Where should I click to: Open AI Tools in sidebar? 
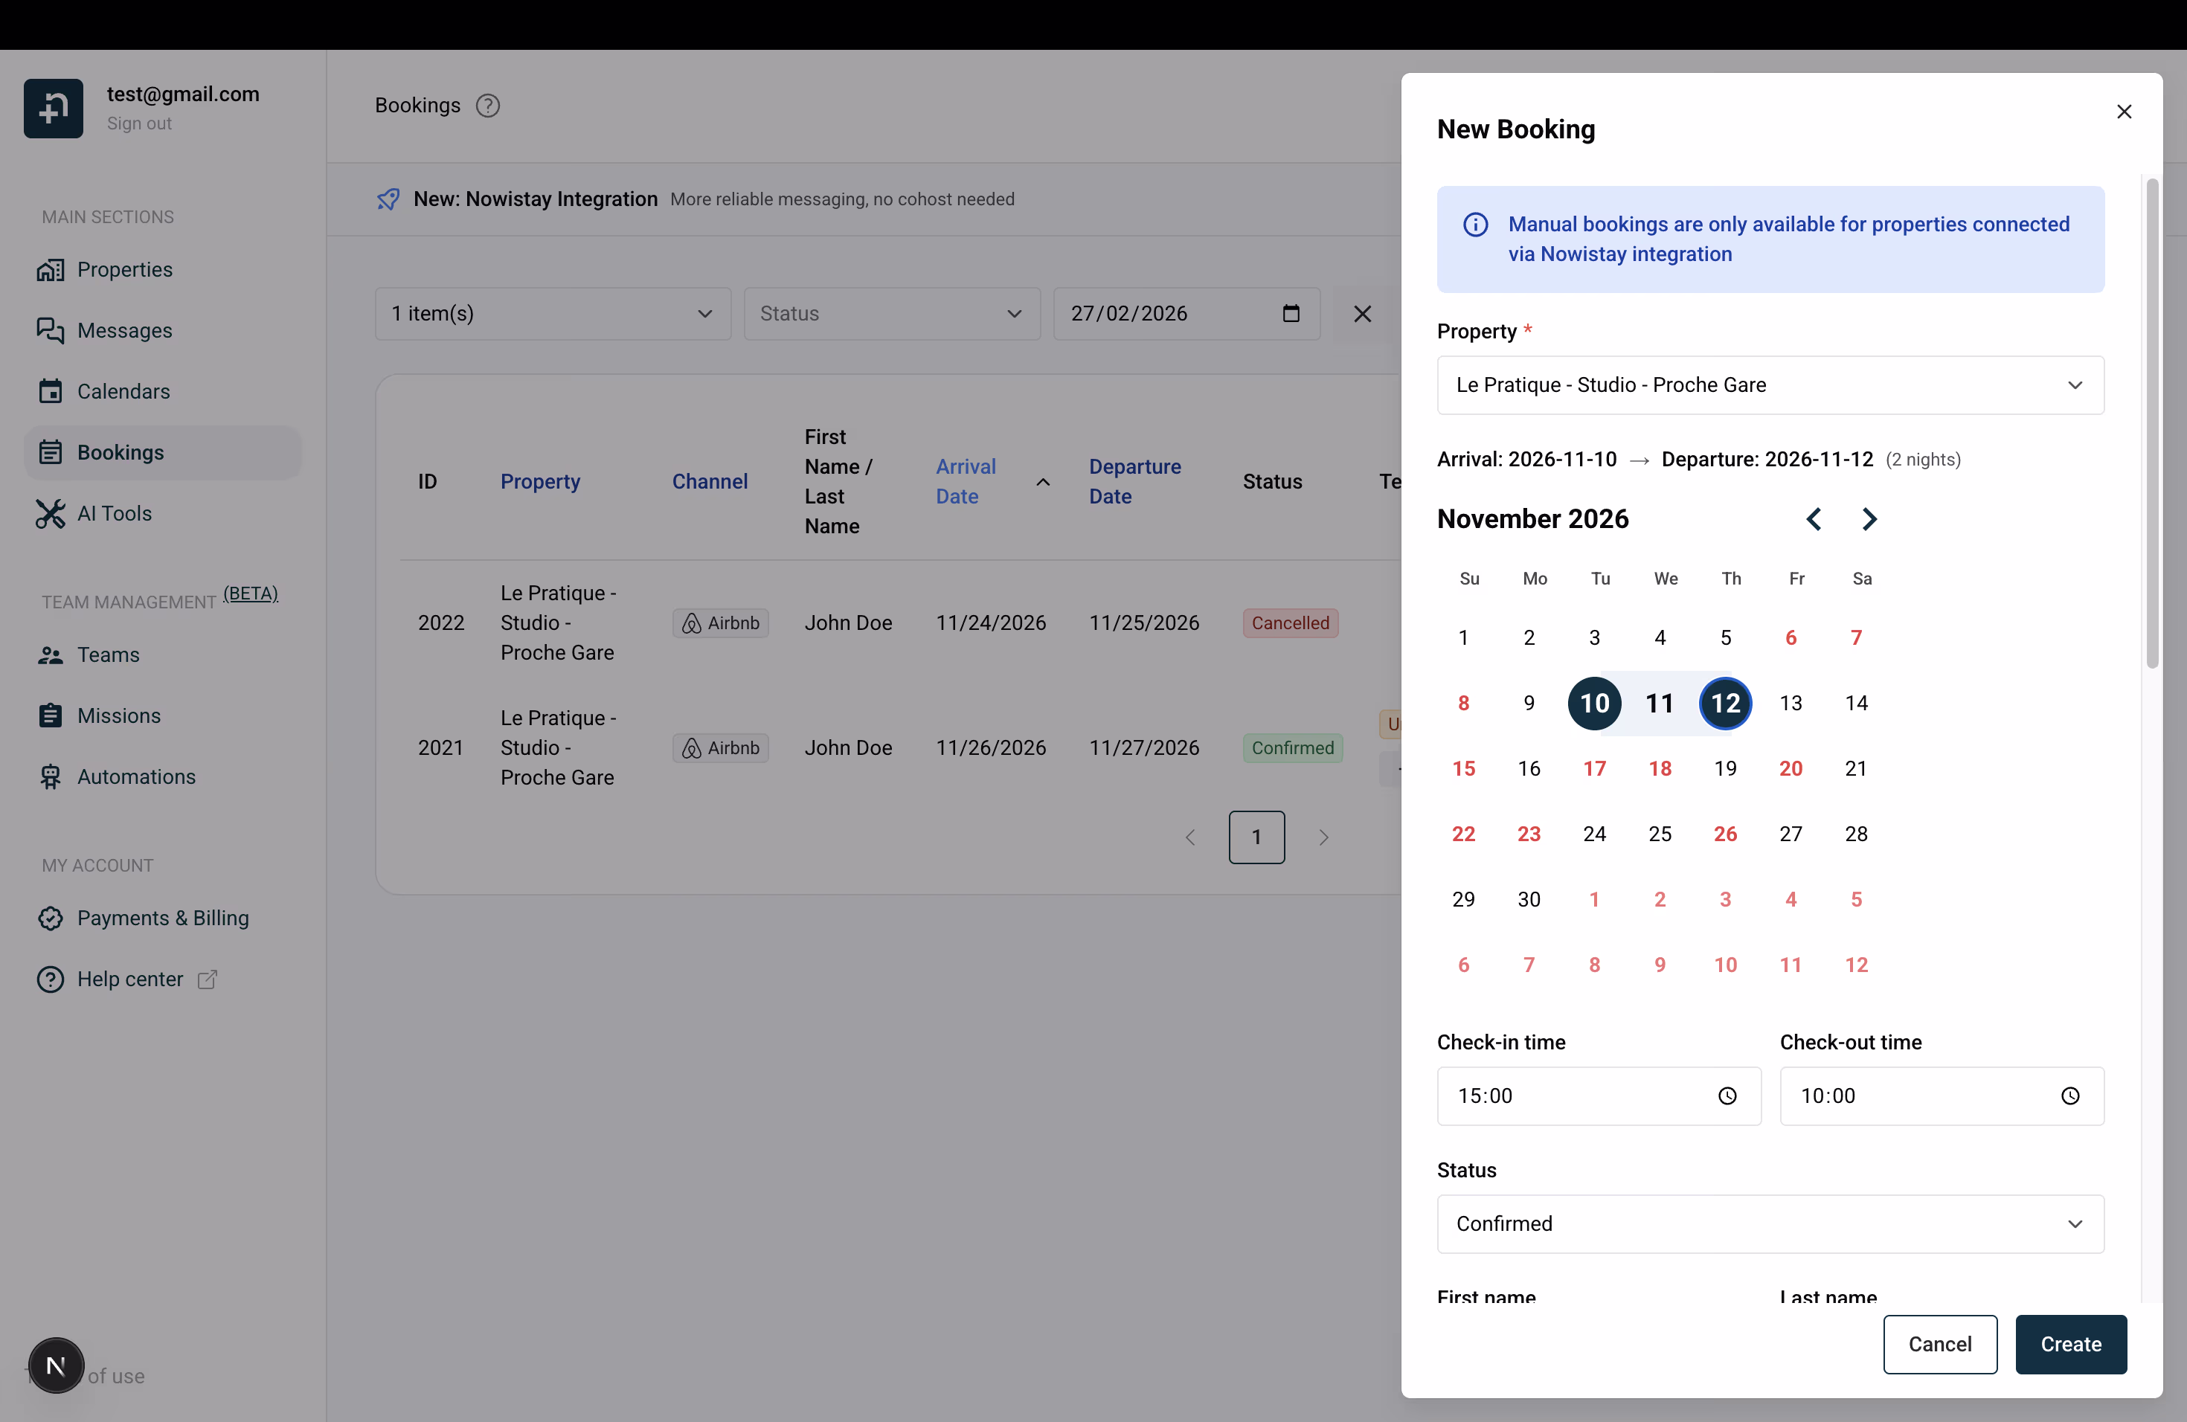(x=163, y=513)
